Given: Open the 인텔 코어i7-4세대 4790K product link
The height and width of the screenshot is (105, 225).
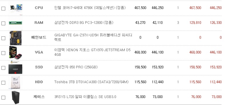Looking at the screenshot, I should [90, 8].
